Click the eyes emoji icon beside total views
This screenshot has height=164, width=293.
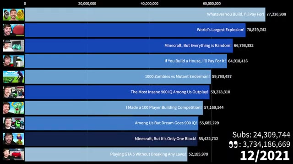coord(233,144)
